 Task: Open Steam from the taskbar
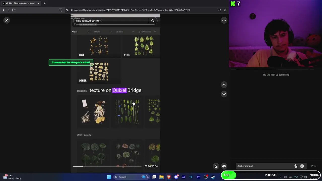(213, 177)
